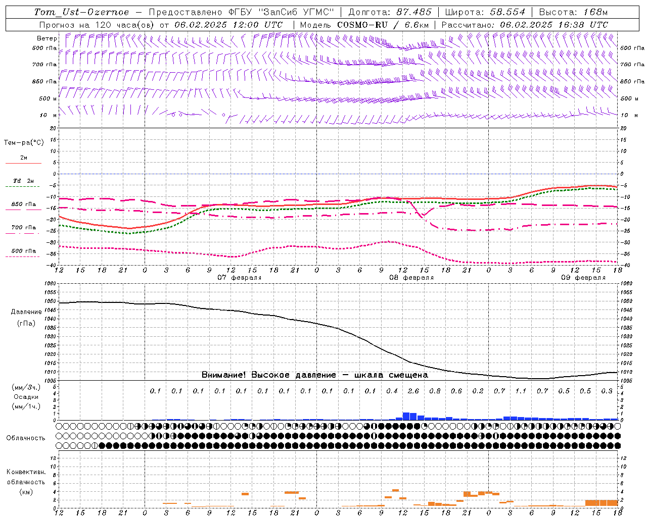Select the "Рассчитано: 06.02.2025 16:38 UTC" text

[525, 25]
